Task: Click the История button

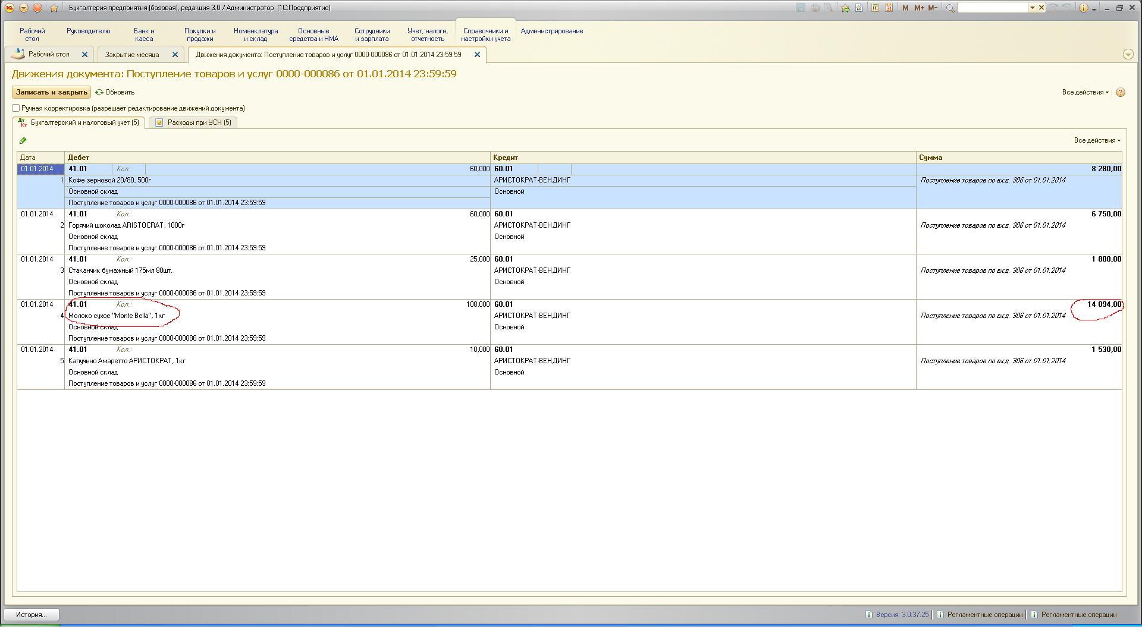Action: [x=31, y=615]
